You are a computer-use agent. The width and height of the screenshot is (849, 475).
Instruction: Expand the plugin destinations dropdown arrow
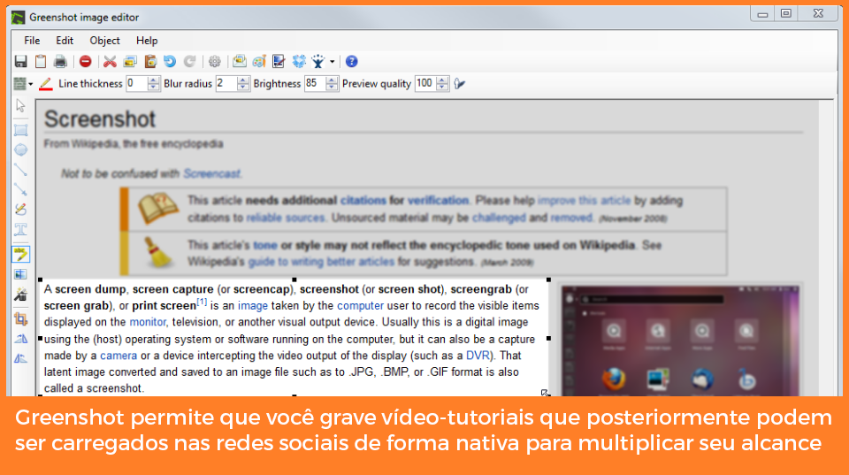click(x=333, y=62)
